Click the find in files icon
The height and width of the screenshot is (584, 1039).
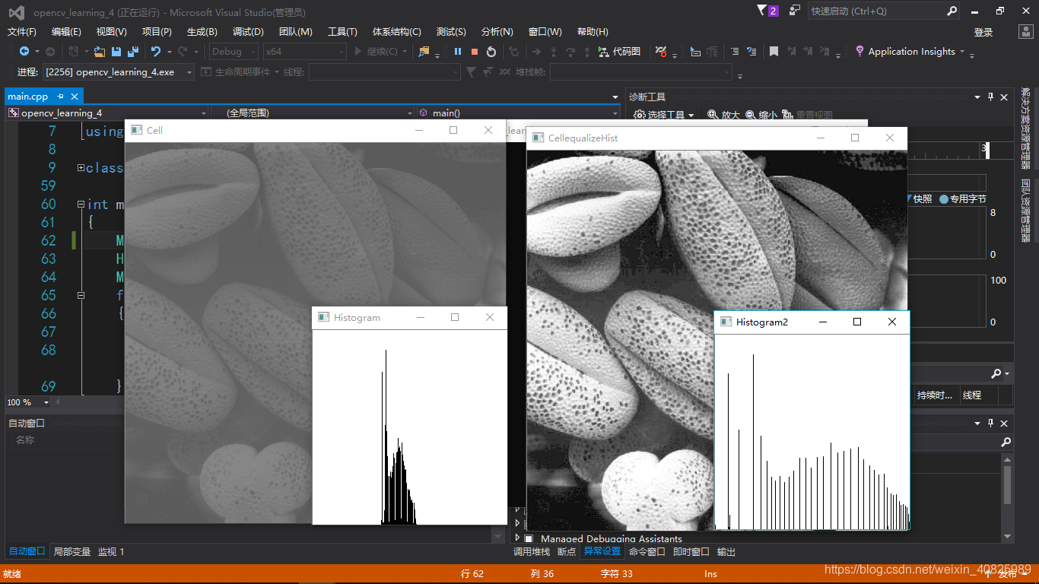click(x=424, y=52)
